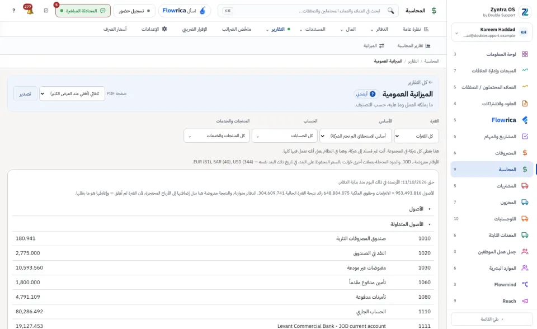Open accounting reports (تقارير المحاسبة) sub-tab
The width and height of the screenshot is (537, 329).
pyautogui.click(x=414, y=45)
